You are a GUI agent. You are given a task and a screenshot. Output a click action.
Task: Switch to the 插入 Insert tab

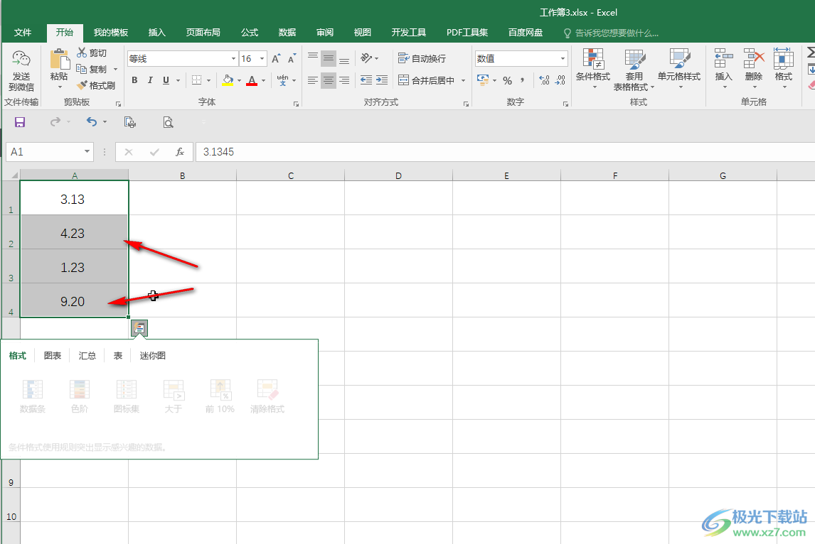point(156,33)
